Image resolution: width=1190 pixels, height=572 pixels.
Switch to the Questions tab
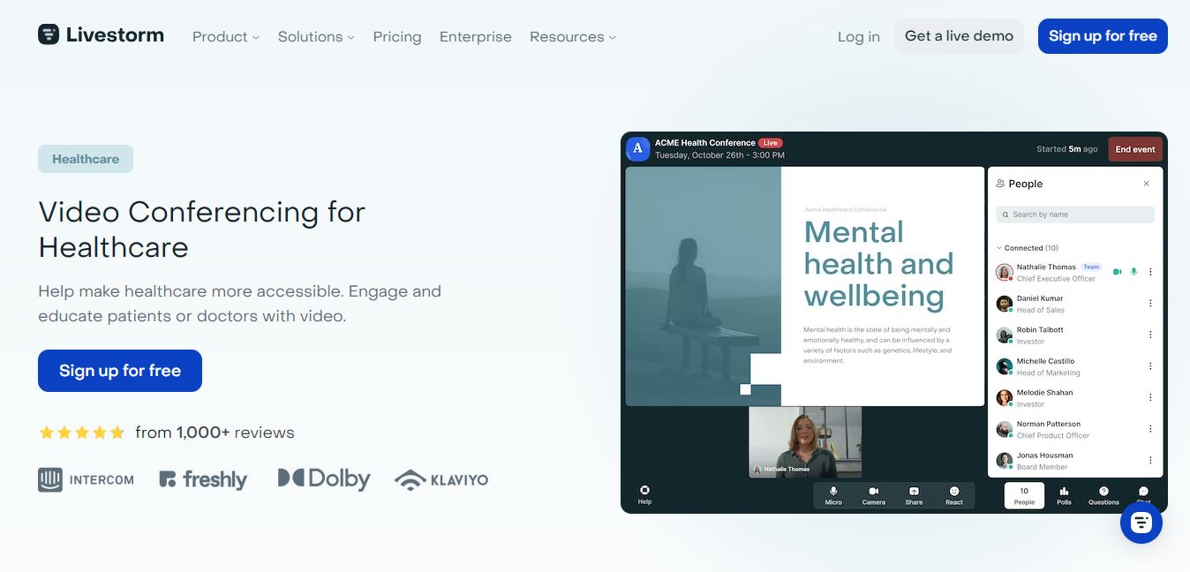[1103, 496]
